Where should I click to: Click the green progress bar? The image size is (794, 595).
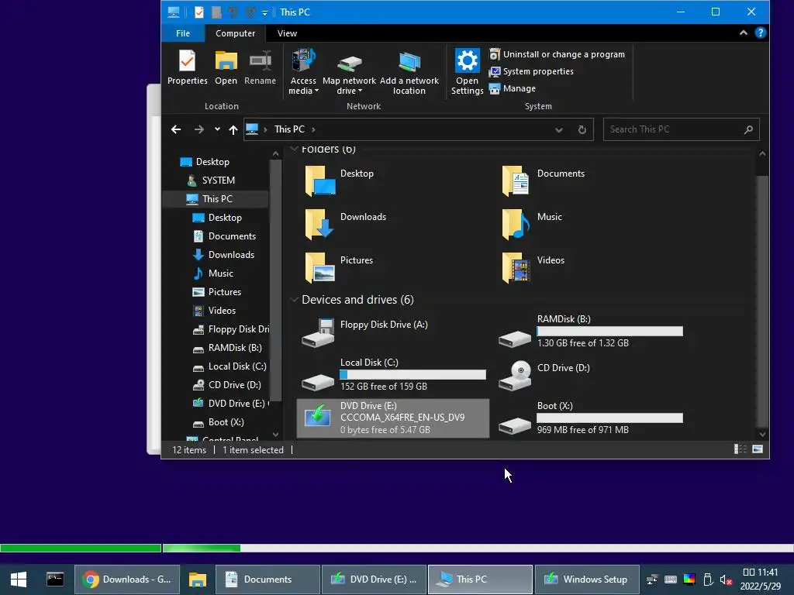(120, 548)
